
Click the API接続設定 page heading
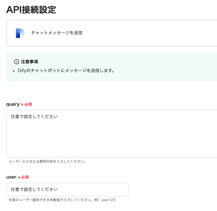(x=31, y=10)
